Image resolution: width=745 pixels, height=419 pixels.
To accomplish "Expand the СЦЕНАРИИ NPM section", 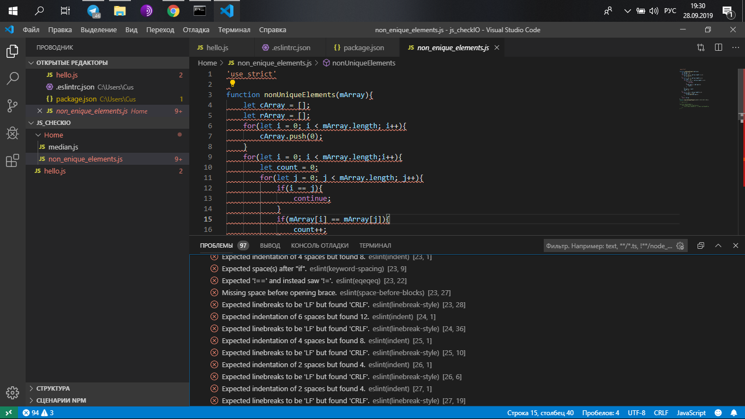I will pyautogui.click(x=107, y=400).
